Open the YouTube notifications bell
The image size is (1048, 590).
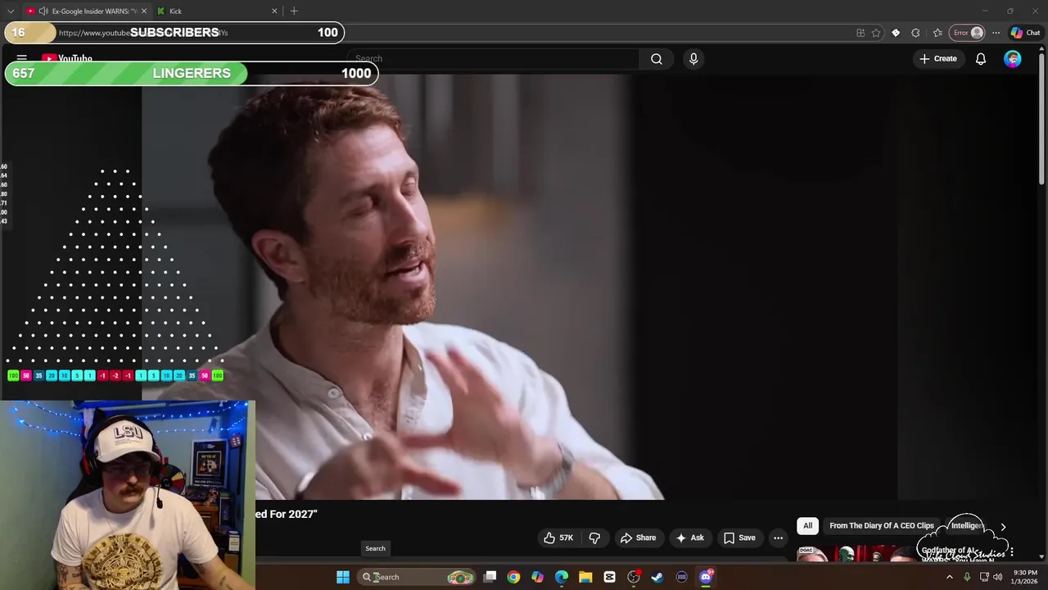click(x=980, y=59)
